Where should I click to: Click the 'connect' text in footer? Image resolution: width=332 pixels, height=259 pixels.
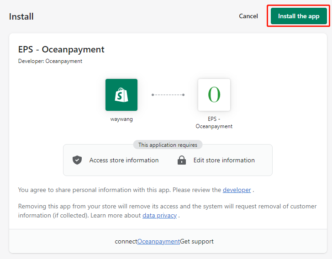pos(126,241)
